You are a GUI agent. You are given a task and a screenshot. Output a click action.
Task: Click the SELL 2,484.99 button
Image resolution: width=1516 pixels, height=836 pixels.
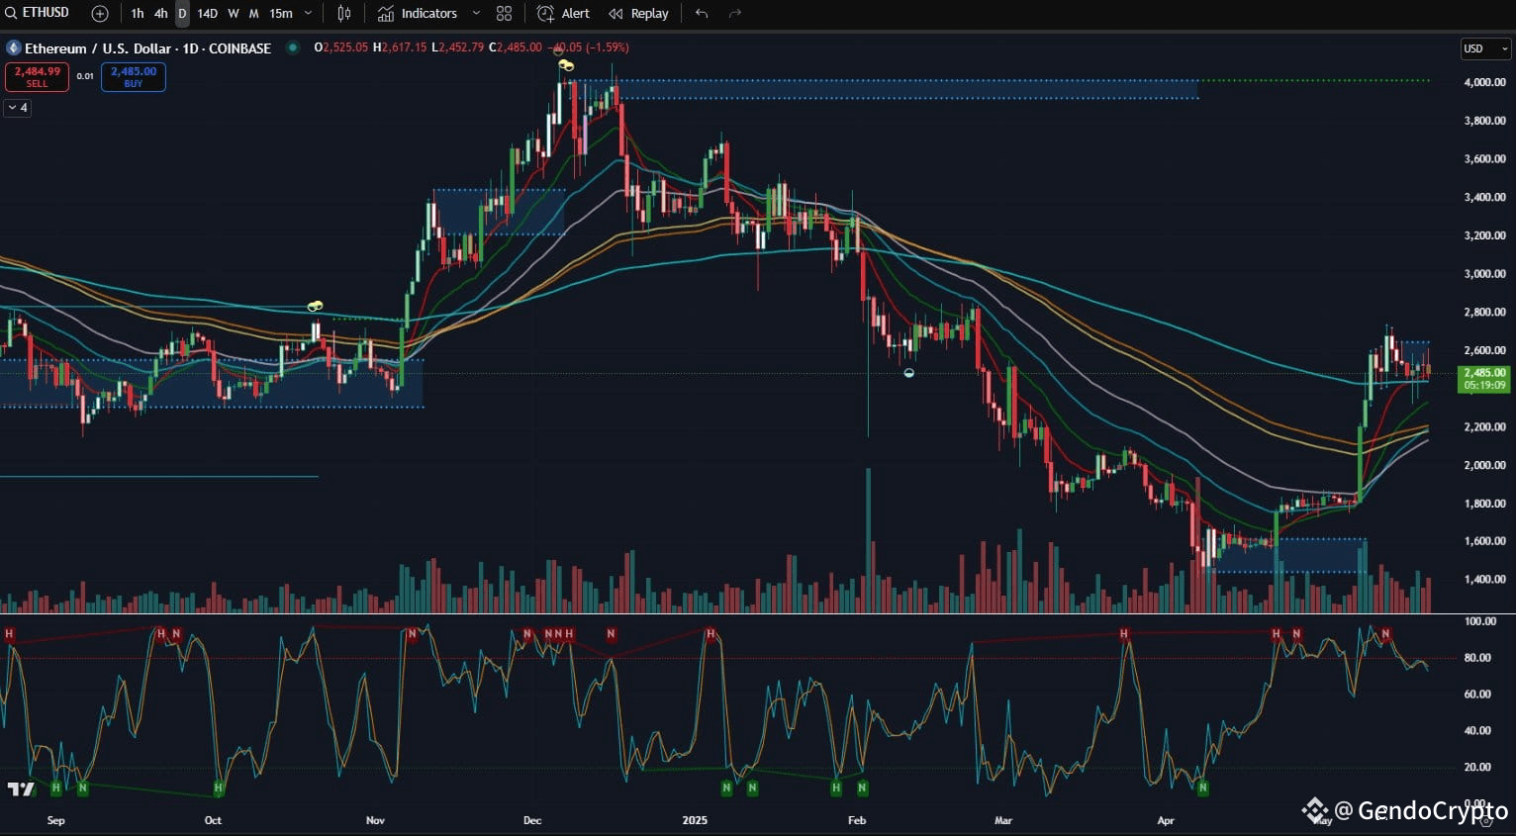37,77
